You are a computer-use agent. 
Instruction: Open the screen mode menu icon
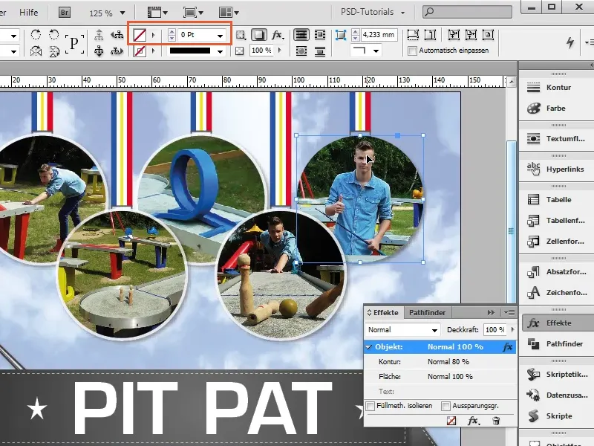193,13
